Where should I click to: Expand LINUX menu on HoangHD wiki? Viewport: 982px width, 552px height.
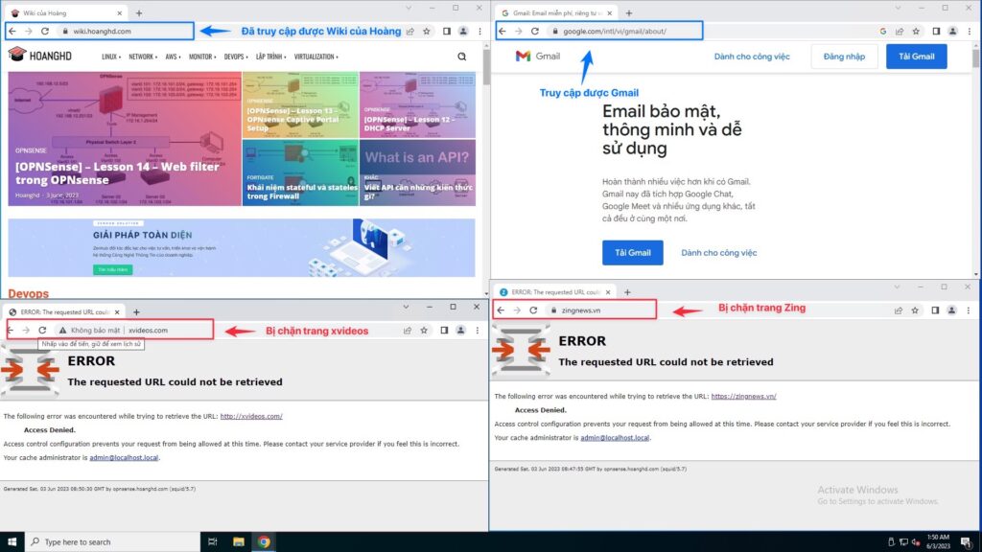click(x=111, y=57)
